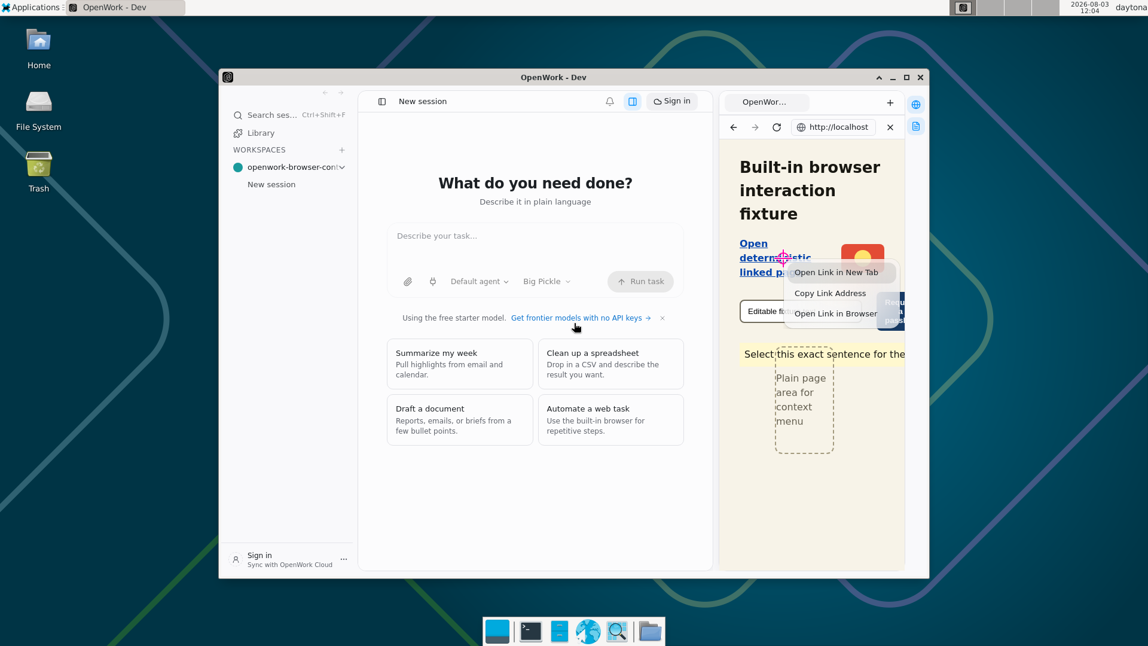
Task: Open notifications bell icon
Action: (609, 102)
